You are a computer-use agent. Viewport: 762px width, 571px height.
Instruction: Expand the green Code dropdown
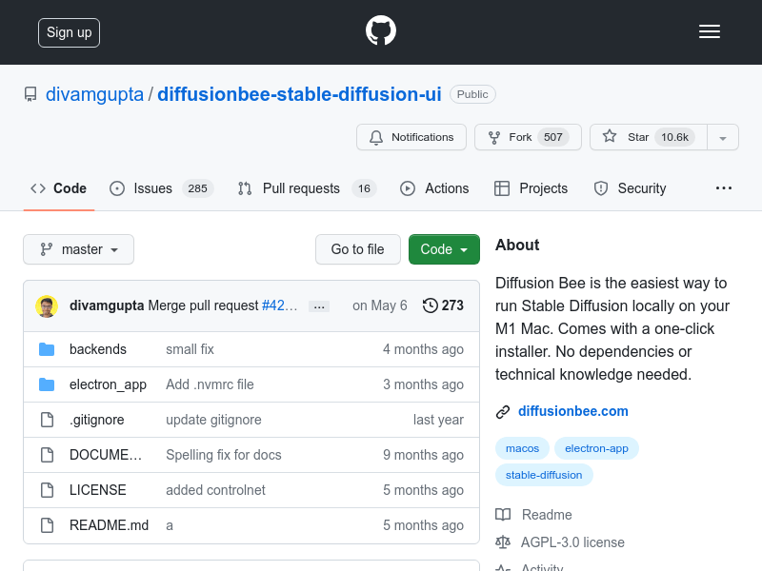444,249
